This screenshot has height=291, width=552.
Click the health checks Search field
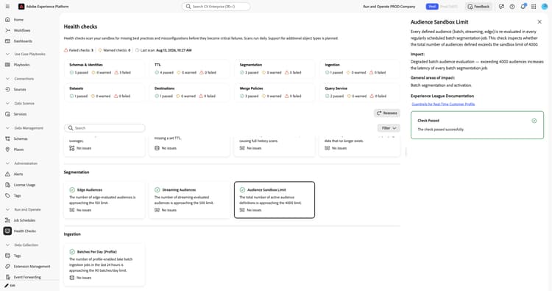[x=105, y=128]
